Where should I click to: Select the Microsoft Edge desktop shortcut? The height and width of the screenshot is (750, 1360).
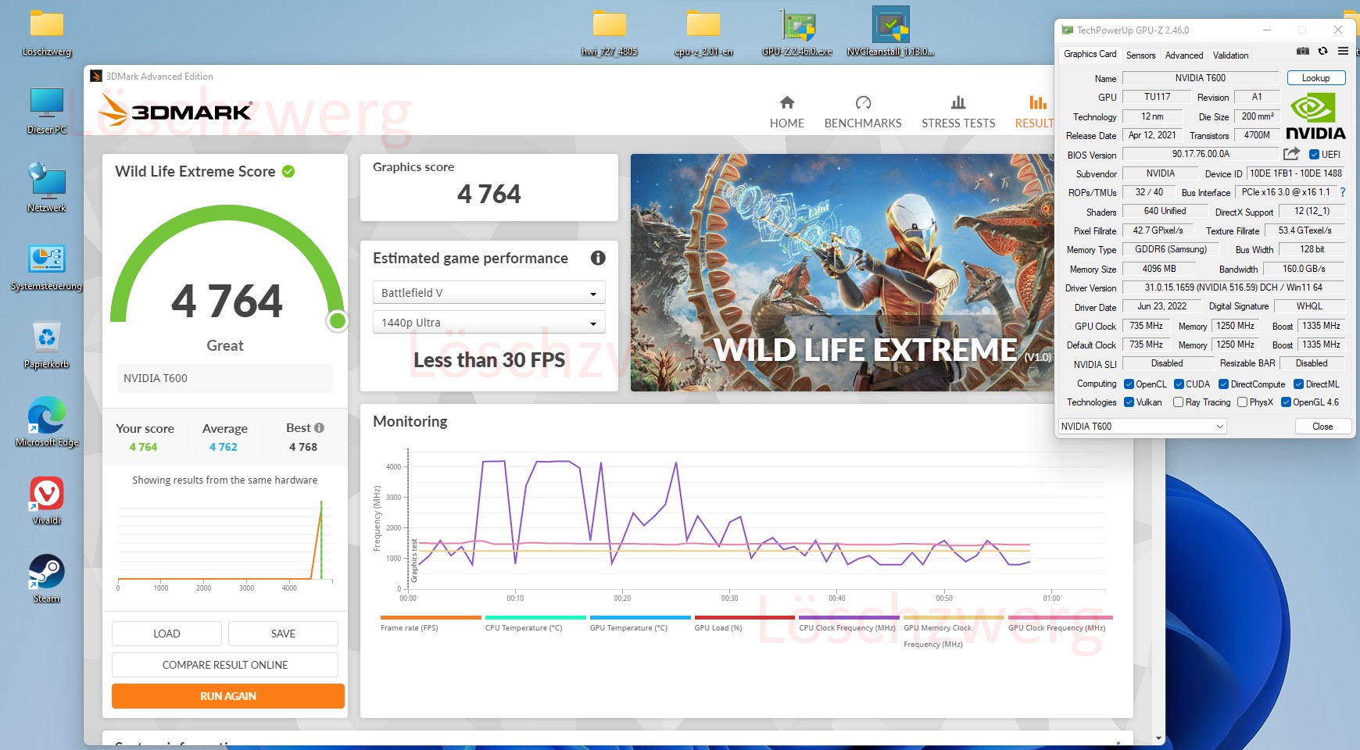point(47,422)
